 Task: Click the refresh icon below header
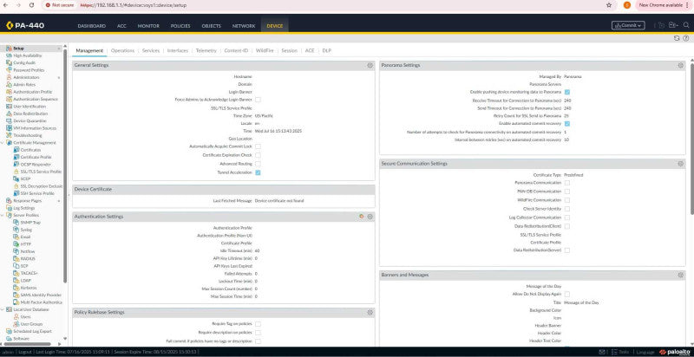click(x=677, y=38)
